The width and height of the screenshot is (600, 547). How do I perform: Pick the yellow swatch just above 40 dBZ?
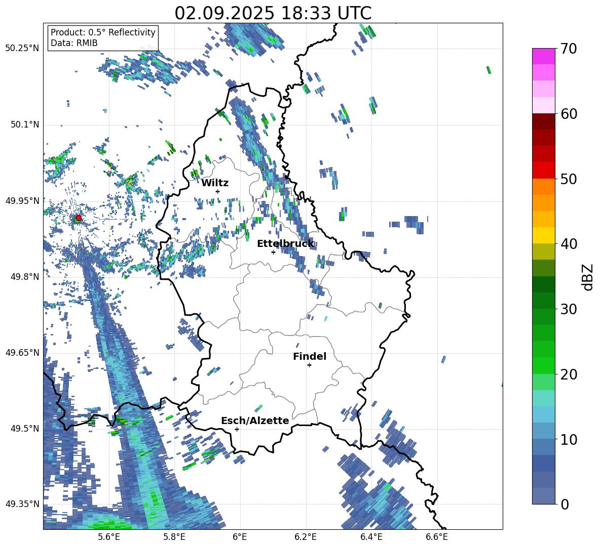[543, 235]
